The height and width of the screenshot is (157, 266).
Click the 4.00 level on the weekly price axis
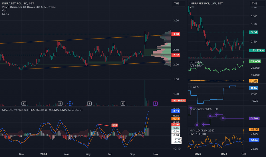tap(254, 16)
